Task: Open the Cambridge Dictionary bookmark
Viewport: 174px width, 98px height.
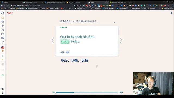Action: (x=53, y=8)
